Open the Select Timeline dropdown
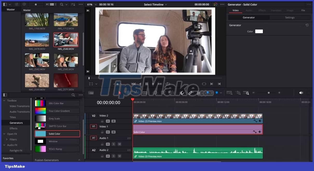Screen dimensions: 314x171 [x=155, y=4]
